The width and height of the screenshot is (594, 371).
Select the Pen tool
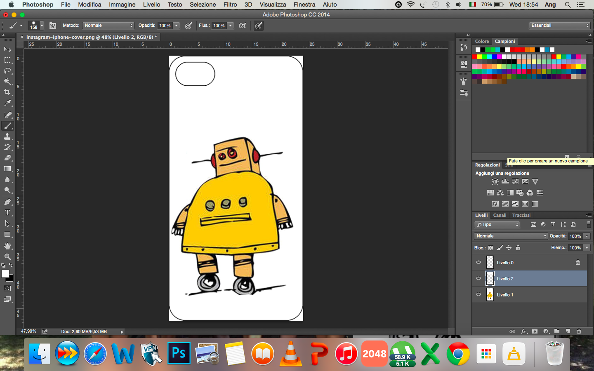(7, 202)
